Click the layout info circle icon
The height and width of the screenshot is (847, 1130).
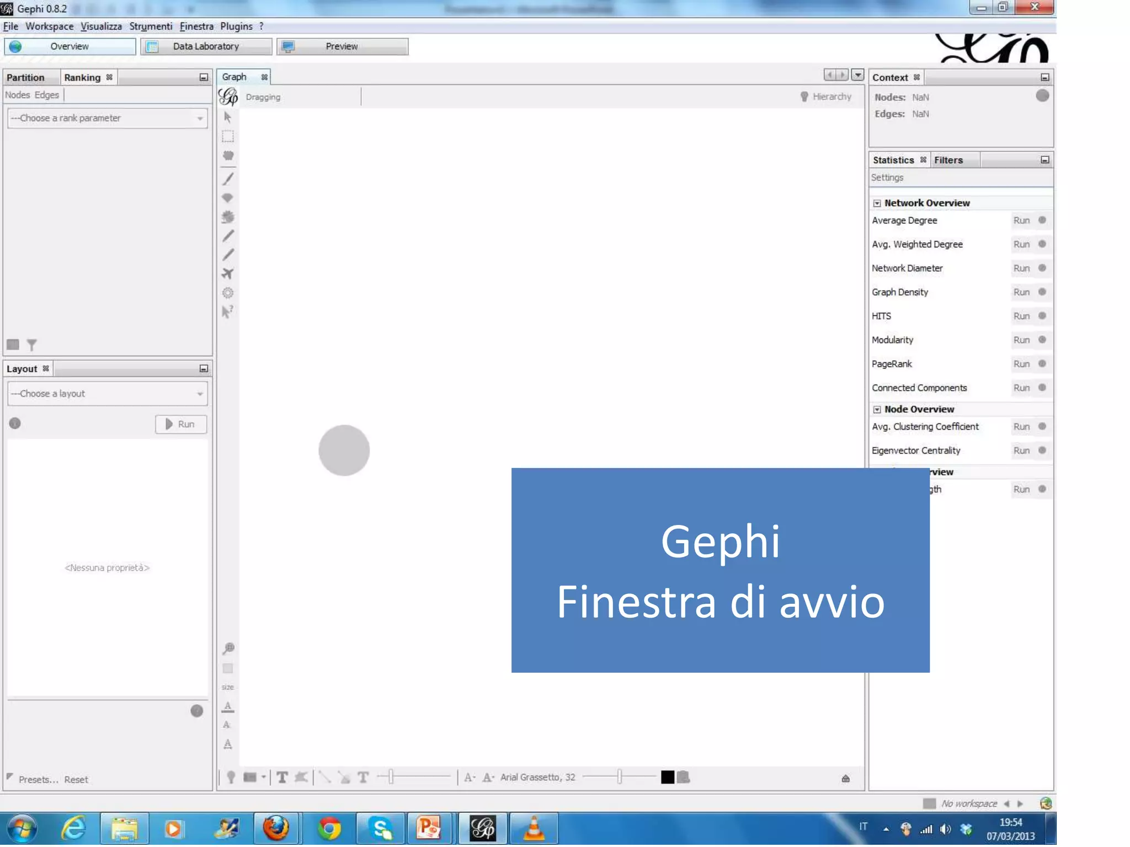tap(15, 423)
